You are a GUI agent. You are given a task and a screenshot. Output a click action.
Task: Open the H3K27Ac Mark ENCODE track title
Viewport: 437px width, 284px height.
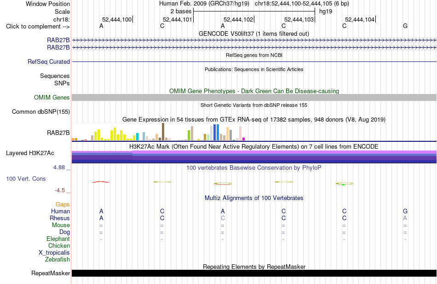click(254, 146)
